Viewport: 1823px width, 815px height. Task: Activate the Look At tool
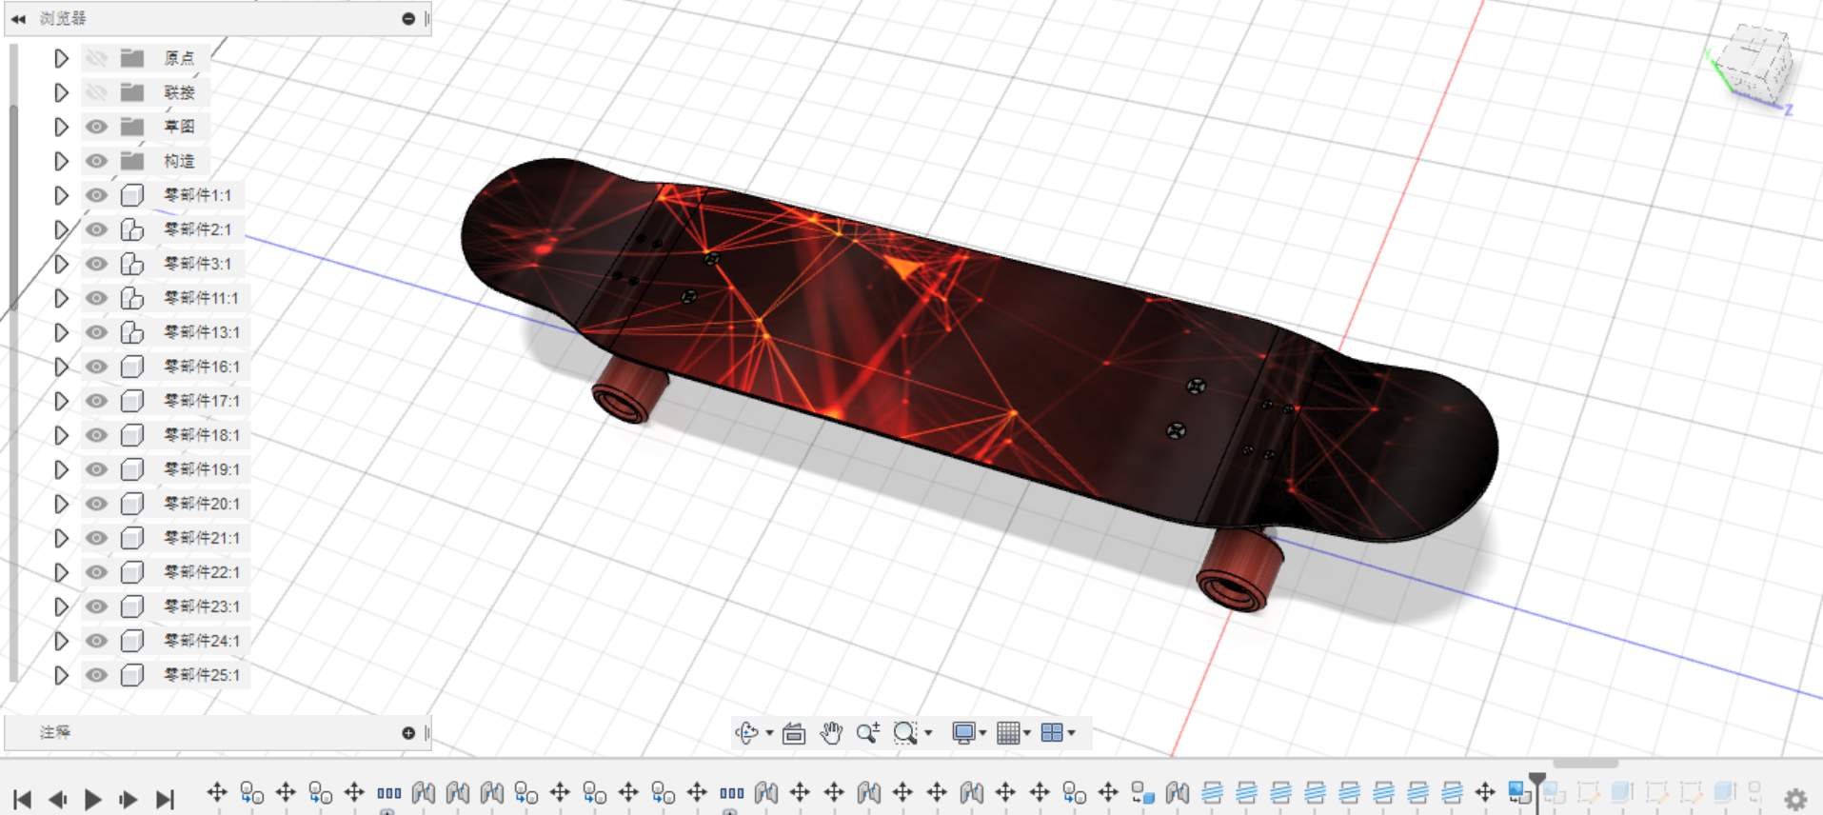click(x=794, y=733)
